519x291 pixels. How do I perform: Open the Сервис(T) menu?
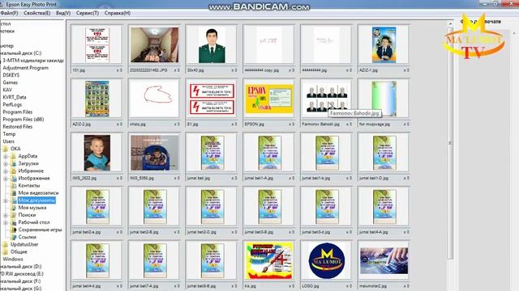point(88,13)
